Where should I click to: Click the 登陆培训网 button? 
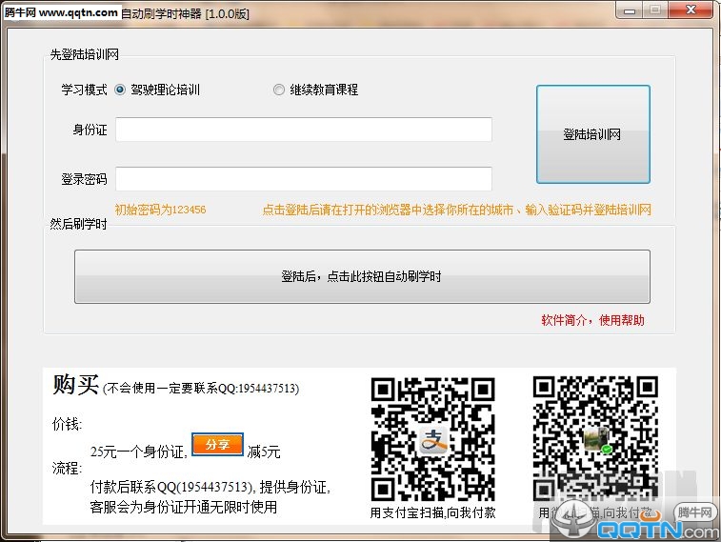593,134
